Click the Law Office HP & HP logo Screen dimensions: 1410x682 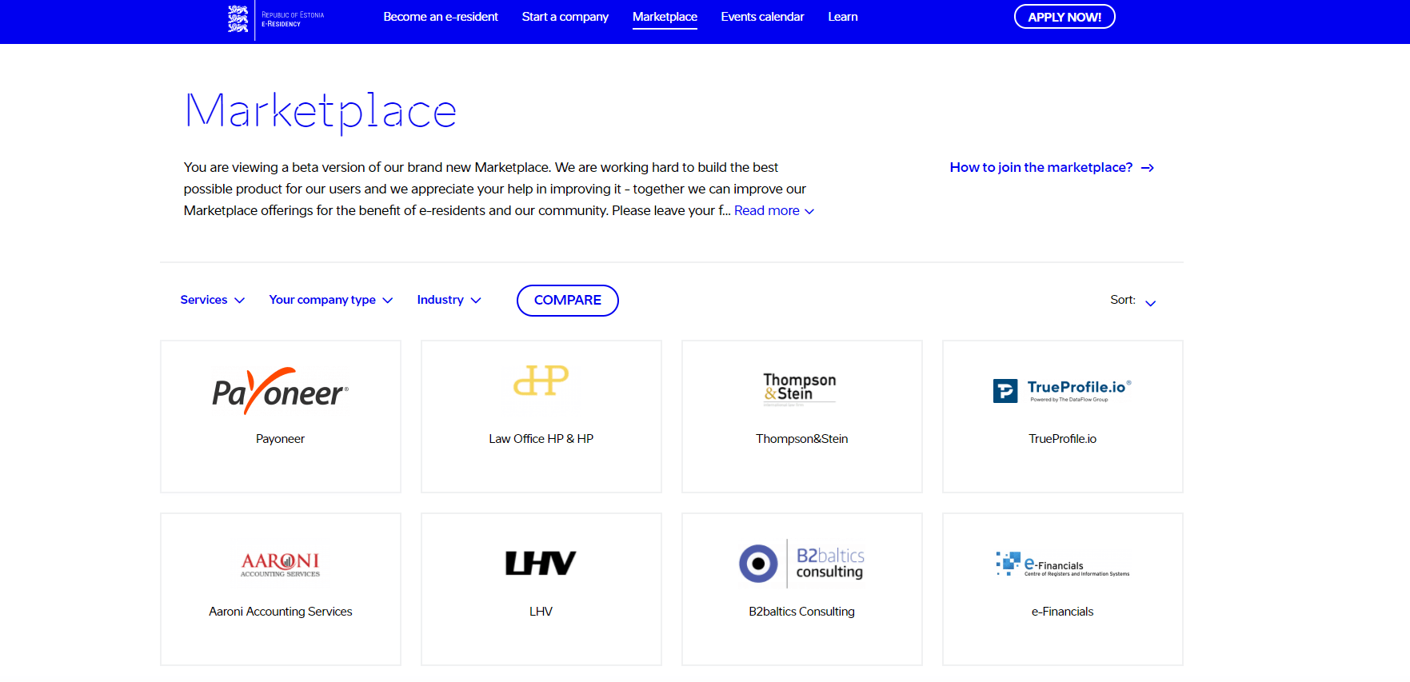click(x=541, y=381)
